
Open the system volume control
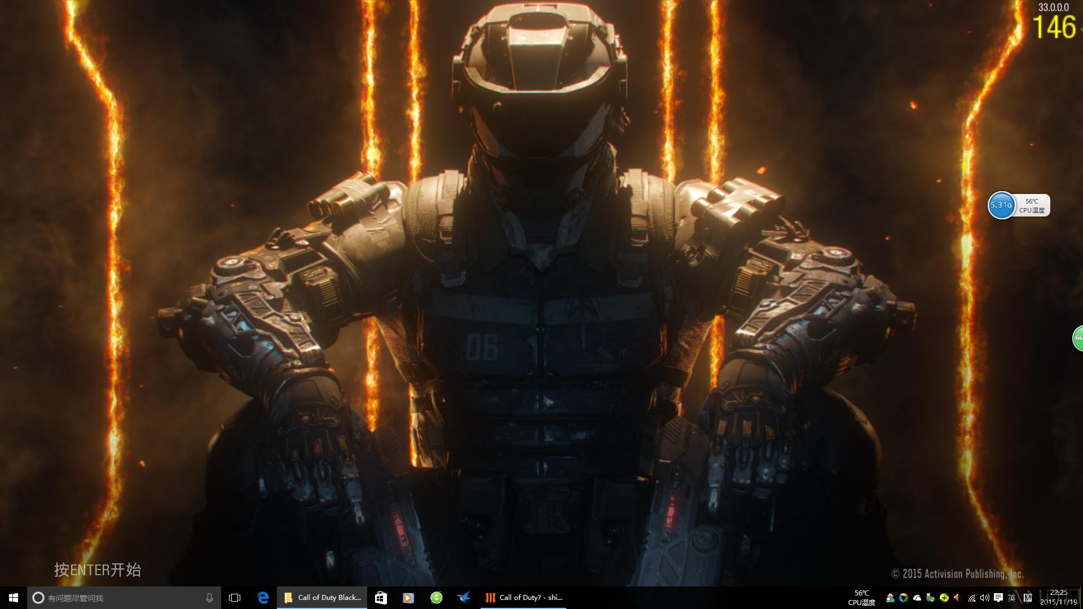[x=985, y=598]
